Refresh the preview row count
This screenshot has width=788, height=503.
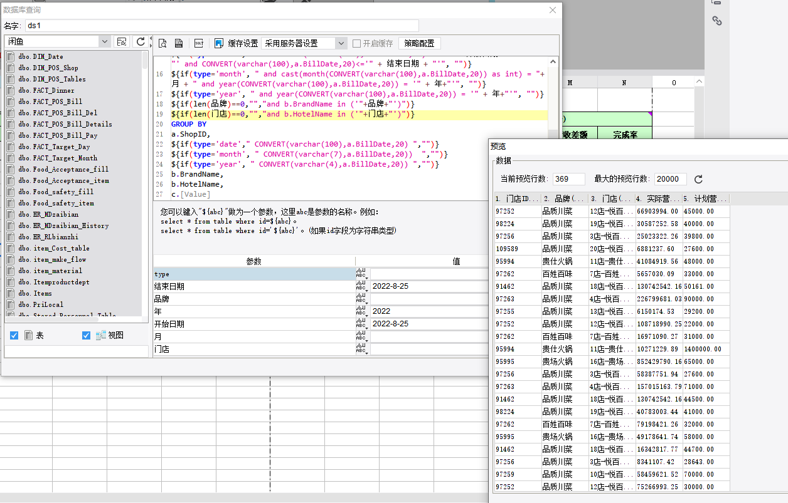[698, 179]
